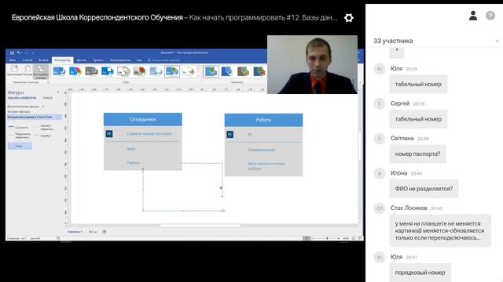Open the Все pages dropdown
Image resolution: width=503 pixels, height=282 pixels.
93,232
